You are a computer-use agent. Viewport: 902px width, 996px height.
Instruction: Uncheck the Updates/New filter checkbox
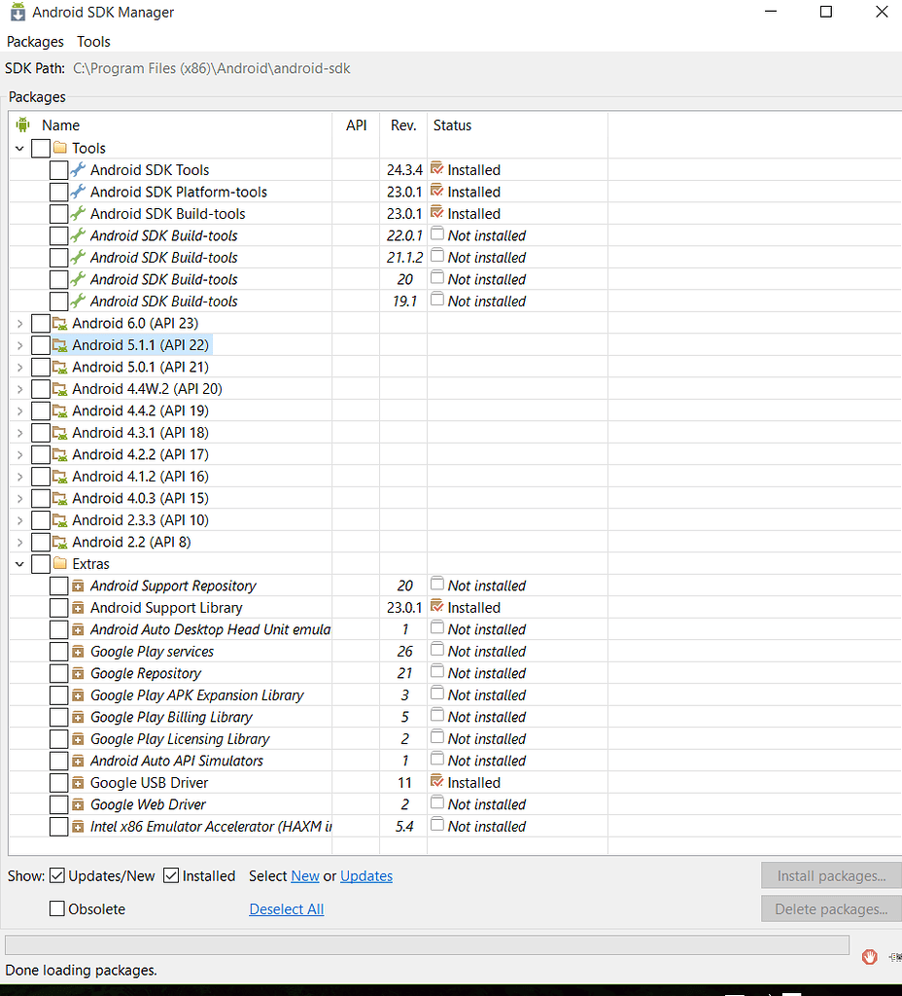pyautogui.click(x=57, y=875)
